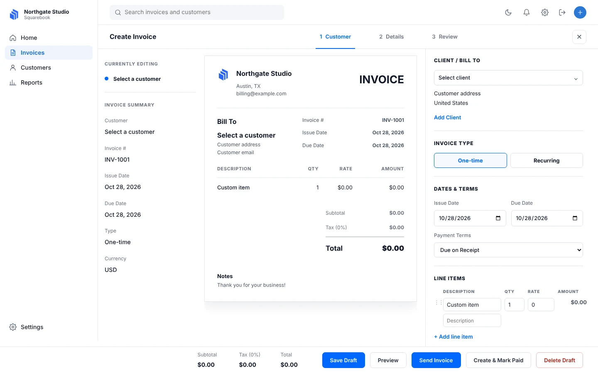Image resolution: width=598 pixels, height=373 pixels.
Task: Open the Payment Terms dropdown
Action: 508,250
